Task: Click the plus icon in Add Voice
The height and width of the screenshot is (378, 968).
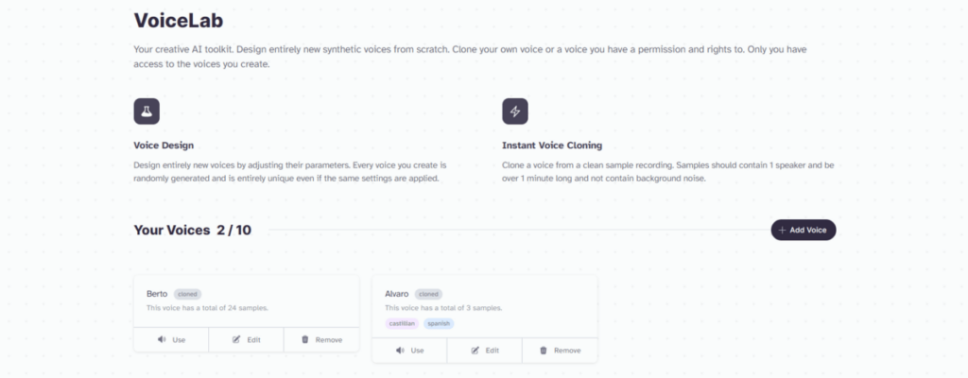Action: [782, 230]
